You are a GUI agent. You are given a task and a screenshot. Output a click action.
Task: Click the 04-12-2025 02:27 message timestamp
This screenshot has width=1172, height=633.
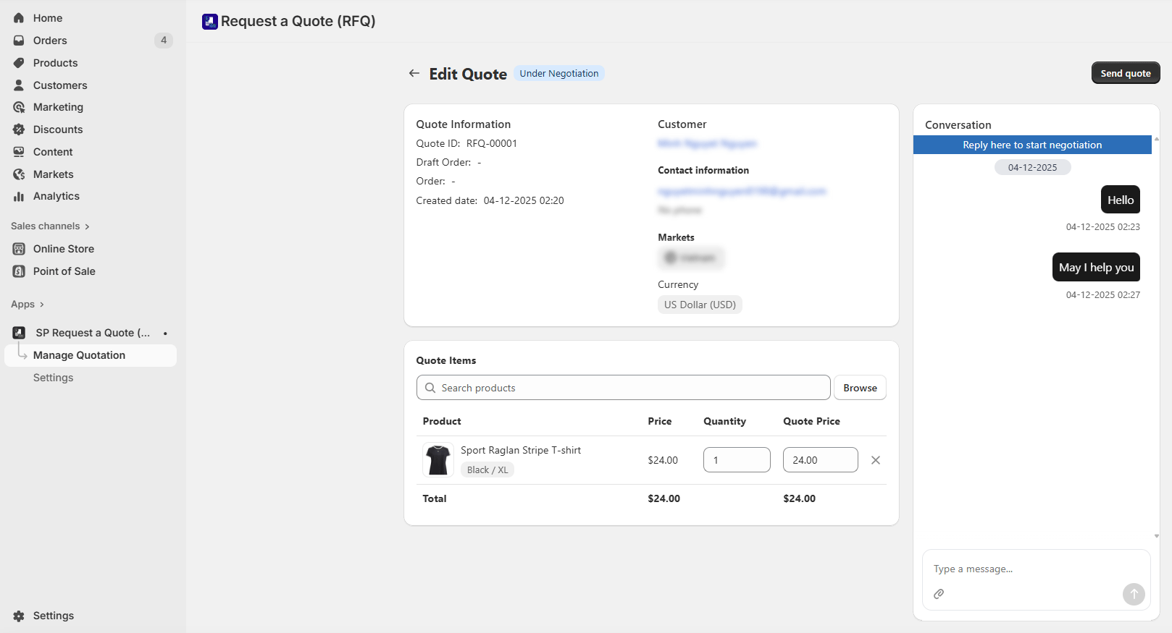pyautogui.click(x=1103, y=295)
